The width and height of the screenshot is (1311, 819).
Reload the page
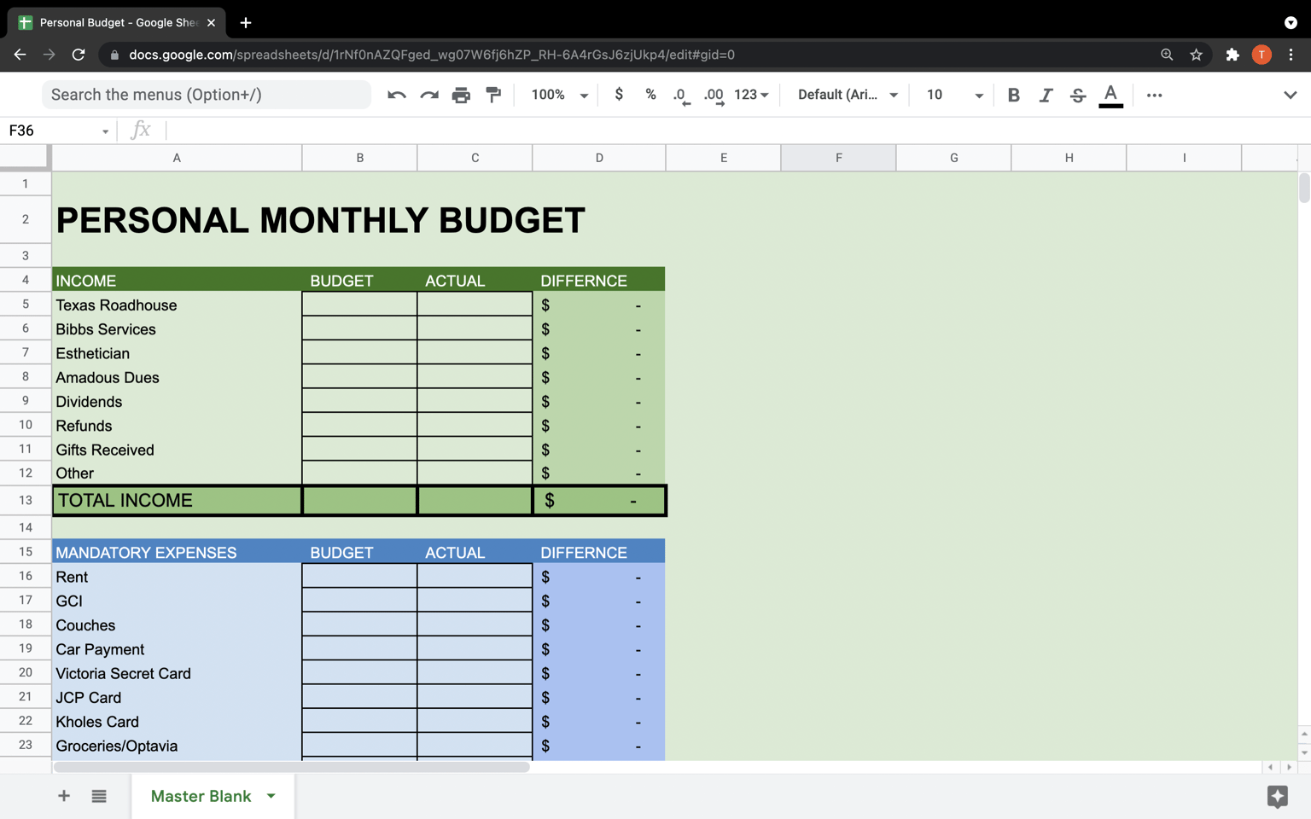[79, 55]
